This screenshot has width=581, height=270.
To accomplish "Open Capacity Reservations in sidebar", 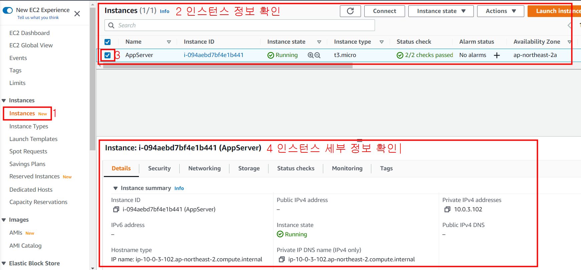I will click(x=38, y=202).
